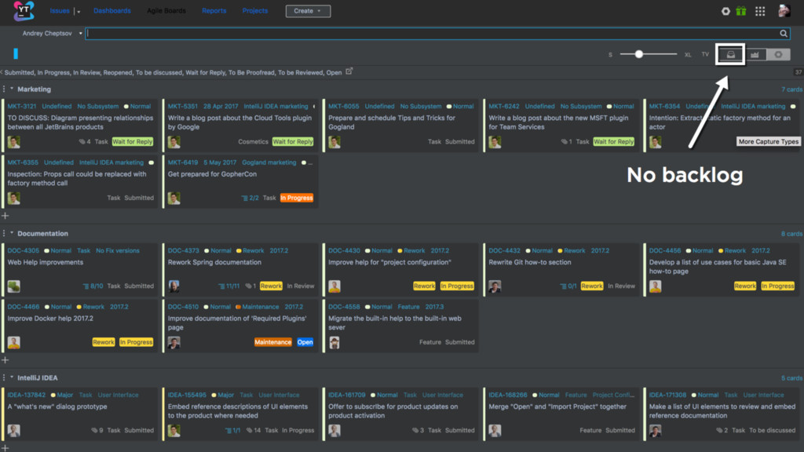Click subtasks 2/2 icon on MKT-6419

245,198
